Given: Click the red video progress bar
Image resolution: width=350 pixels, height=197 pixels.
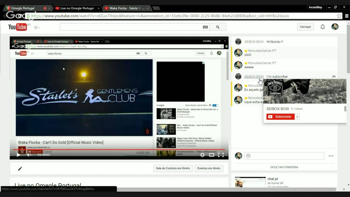Looking at the screenshot, I should click(x=119, y=150).
